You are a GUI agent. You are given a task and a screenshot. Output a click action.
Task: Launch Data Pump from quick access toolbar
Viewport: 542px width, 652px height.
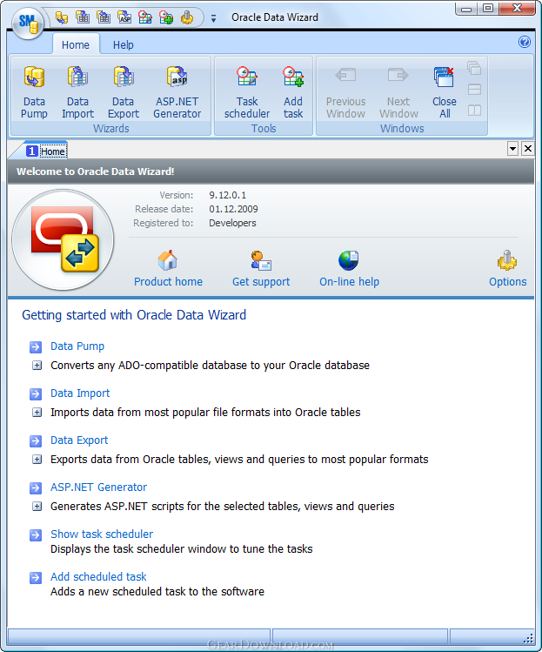point(62,17)
